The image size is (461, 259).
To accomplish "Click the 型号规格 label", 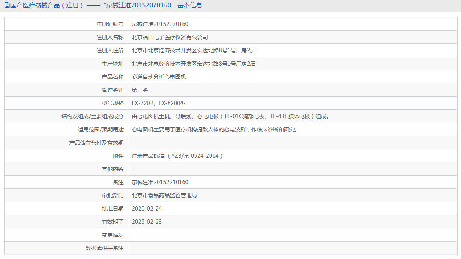I will click(113, 103).
